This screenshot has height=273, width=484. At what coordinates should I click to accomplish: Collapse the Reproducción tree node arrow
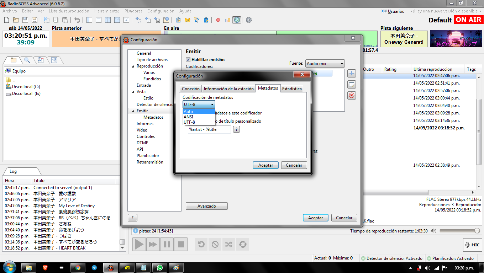(x=133, y=66)
